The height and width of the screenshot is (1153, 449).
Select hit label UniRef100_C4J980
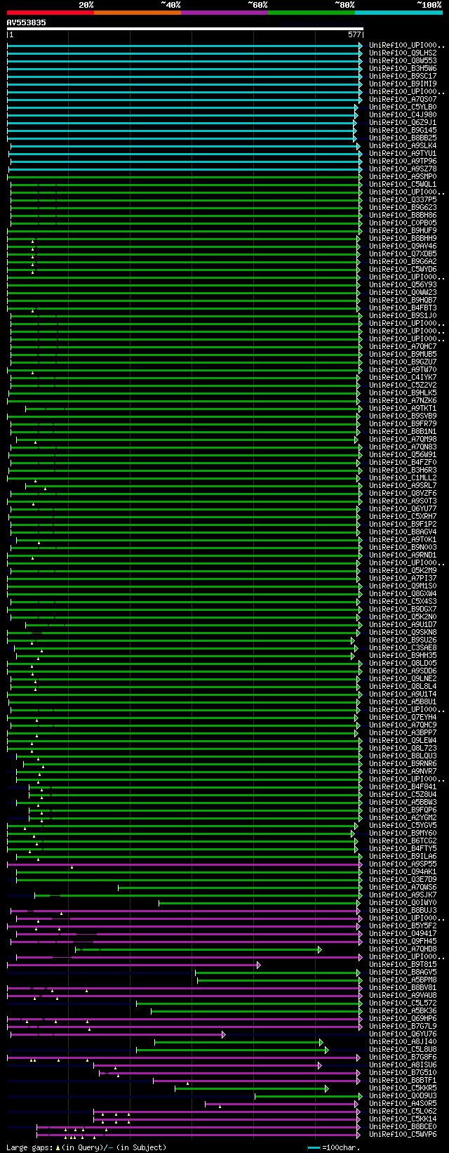tap(403, 114)
